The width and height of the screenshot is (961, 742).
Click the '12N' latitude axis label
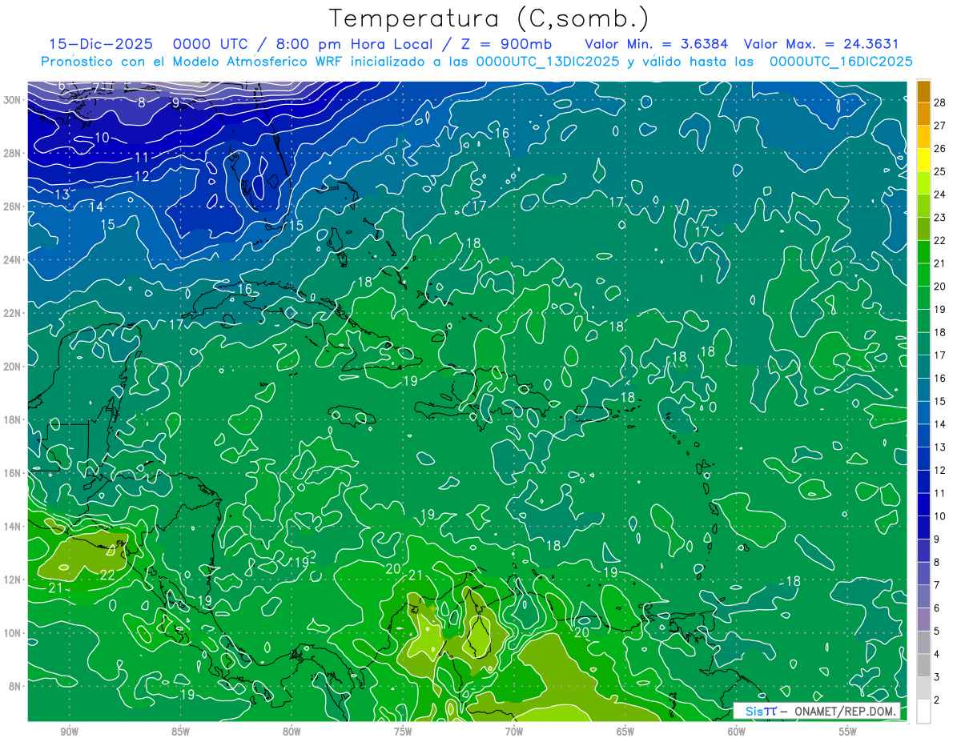pyautogui.click(x=13, y=580)
